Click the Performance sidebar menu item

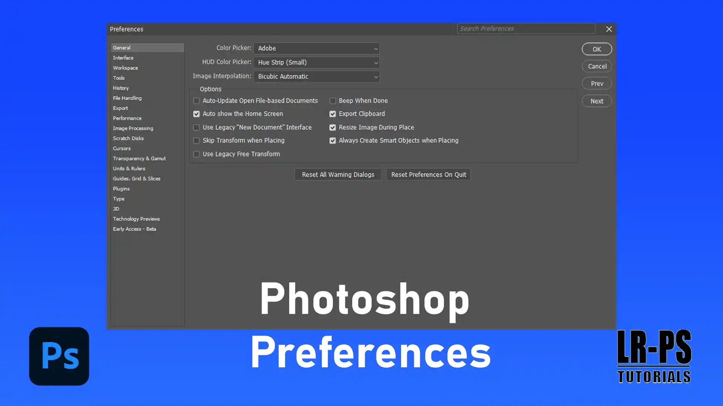[127, 118]
